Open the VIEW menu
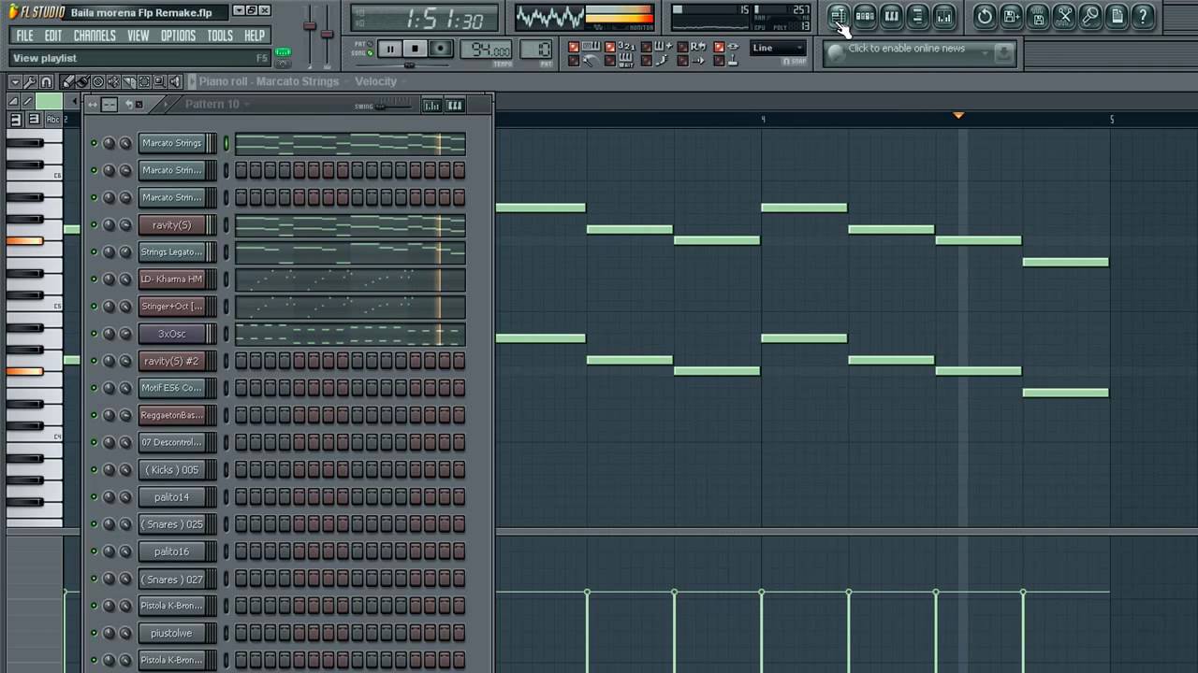The width and height of the screenshot is (1198, 673). pyautogui.click(x=139, y=36)
